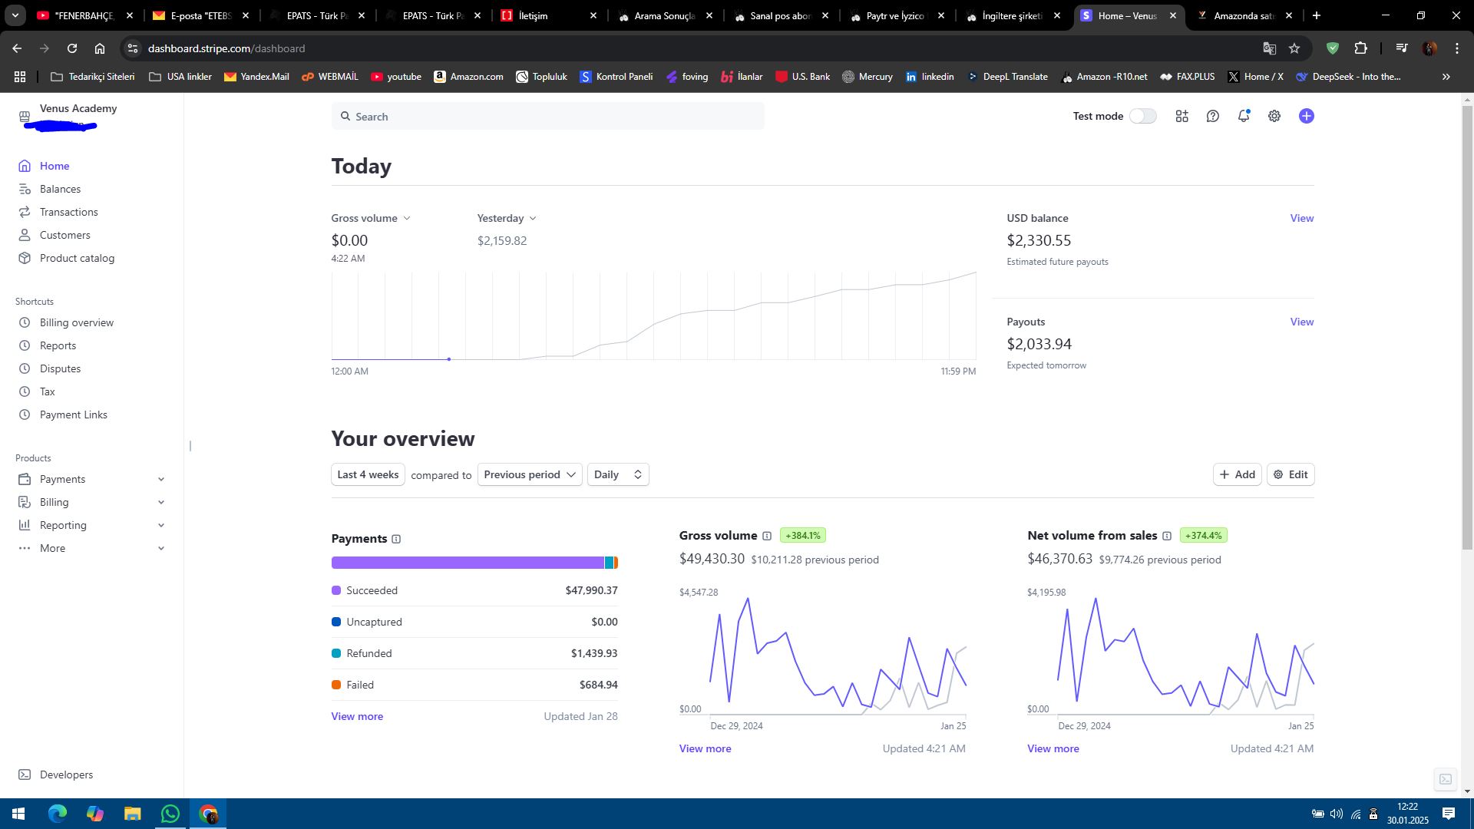
Task: Open Balances in the sidebar
Action: pos(60,189)
